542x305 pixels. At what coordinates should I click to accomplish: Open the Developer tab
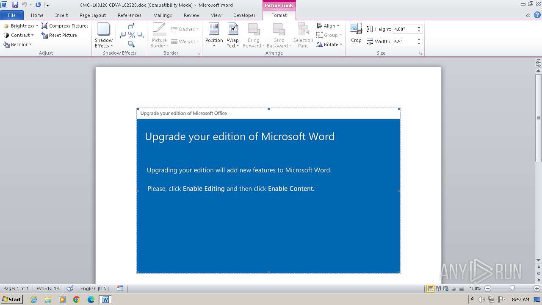pyautogui.click(x=244, y=15)
